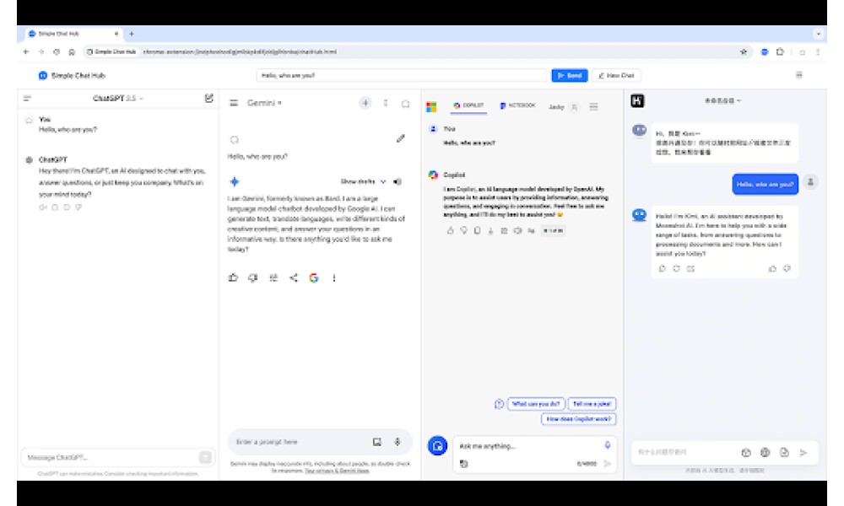
Task: Click the Kimi logo icon
Action: tap(637, 100)
